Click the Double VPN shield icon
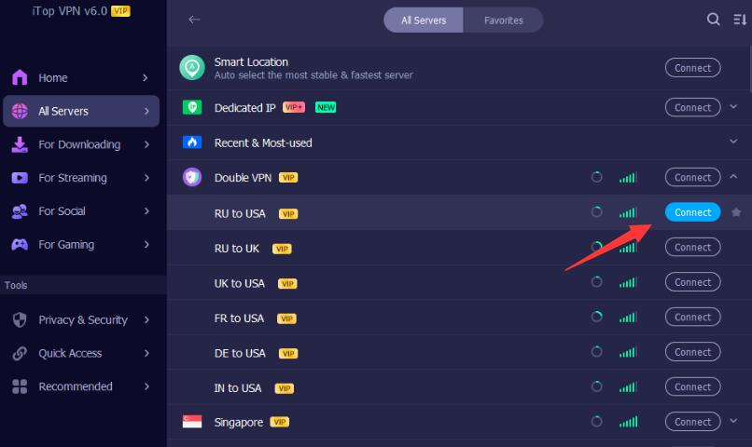This screenshot has height=447, width=752. [192, 177]
